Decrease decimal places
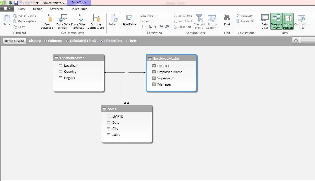This screenshot has height=181, width=315. (x=167, y=27)
